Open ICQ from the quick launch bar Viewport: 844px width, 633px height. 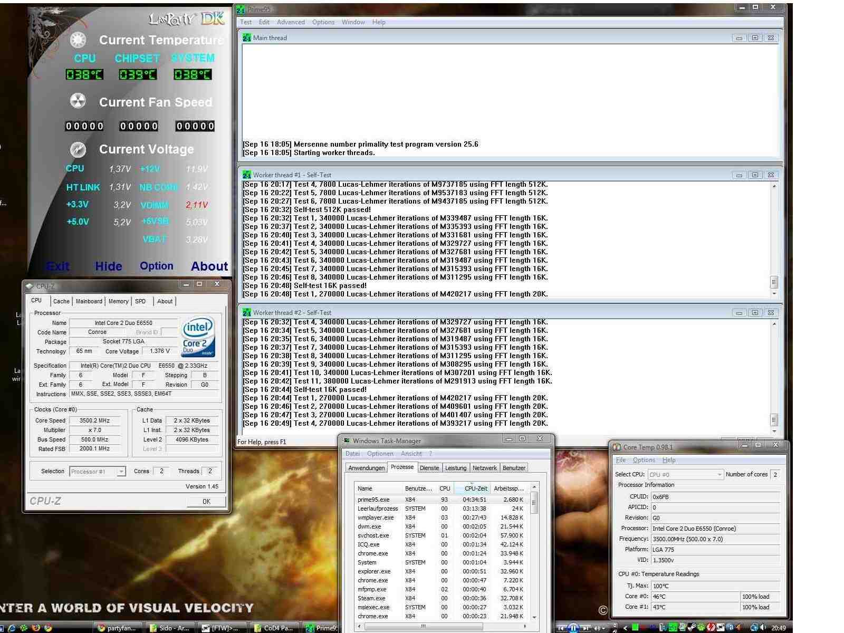pos(24,628)
